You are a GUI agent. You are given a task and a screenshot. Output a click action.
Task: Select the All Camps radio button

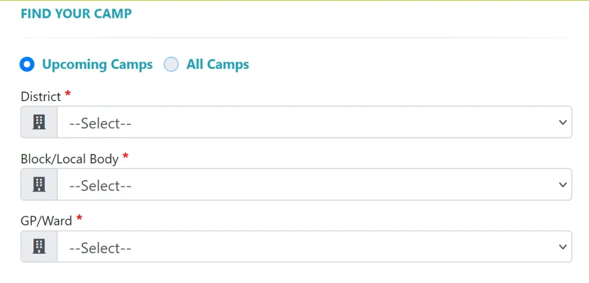coord(171,64)
